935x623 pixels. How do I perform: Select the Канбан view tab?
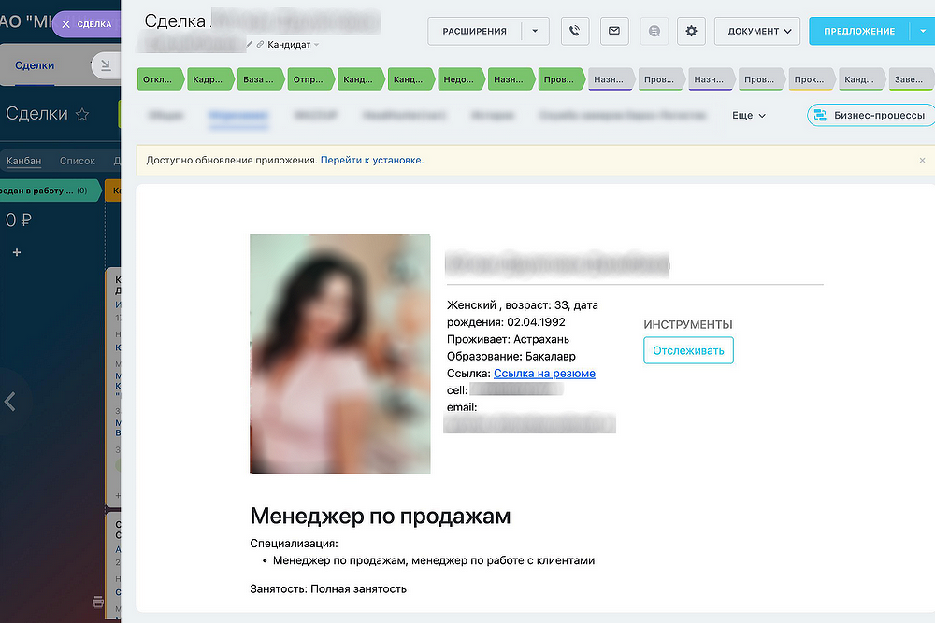pyautogui.click(x=24, y=161)
